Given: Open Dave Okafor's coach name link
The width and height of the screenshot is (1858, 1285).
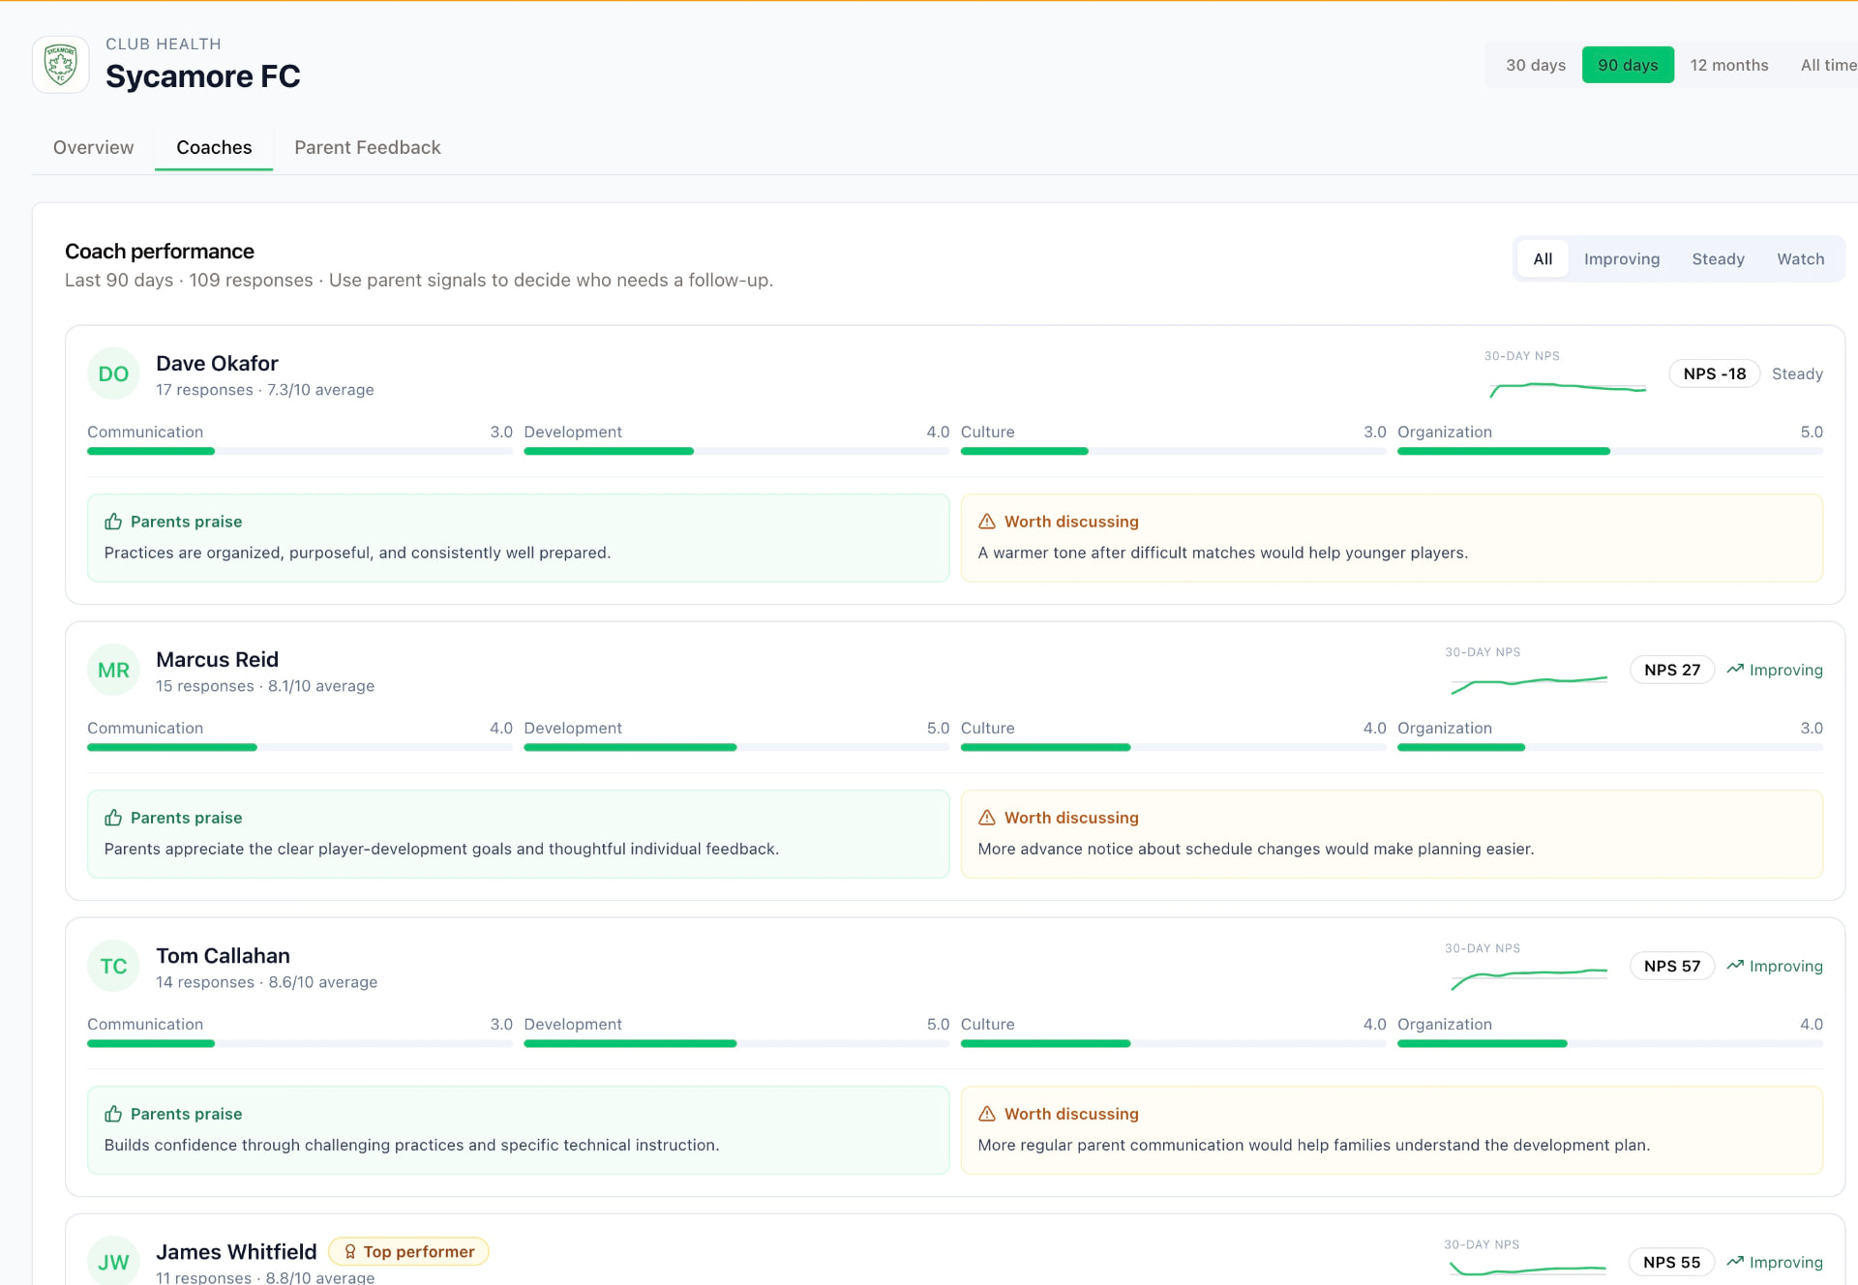Looking at the screenshot, I should 217,364.
